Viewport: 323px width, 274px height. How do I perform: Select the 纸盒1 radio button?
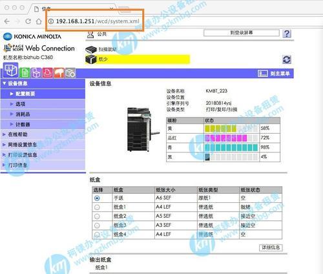click(97, 207)
